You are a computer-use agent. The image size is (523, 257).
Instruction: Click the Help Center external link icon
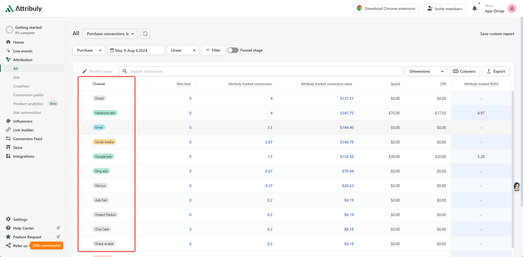coord(58,228)
